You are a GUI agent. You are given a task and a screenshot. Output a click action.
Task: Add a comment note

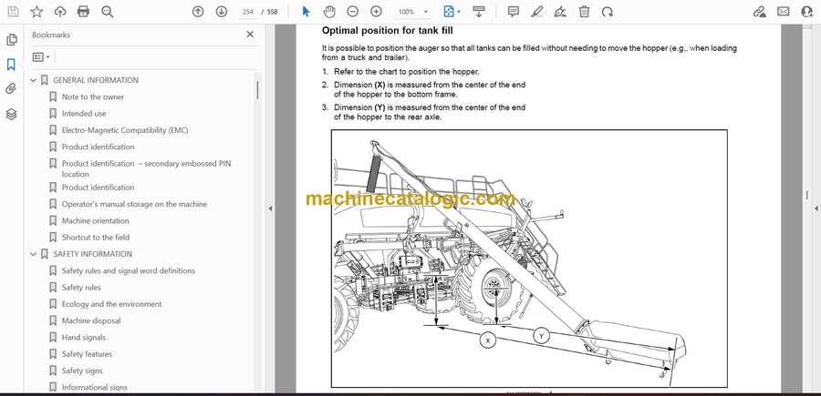coord(514,12)
